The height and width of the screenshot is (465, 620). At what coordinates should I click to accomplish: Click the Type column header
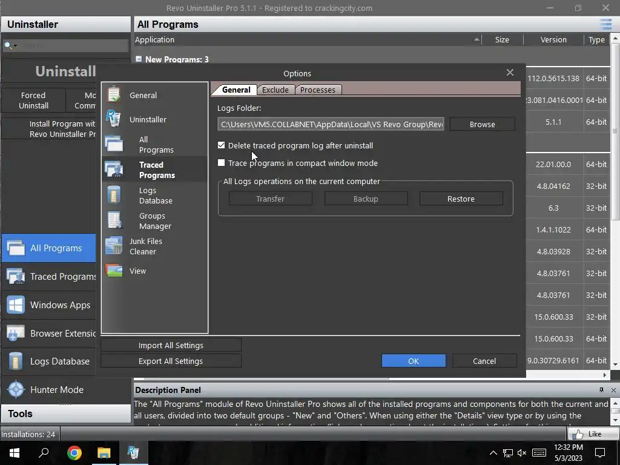pos(596,39)
